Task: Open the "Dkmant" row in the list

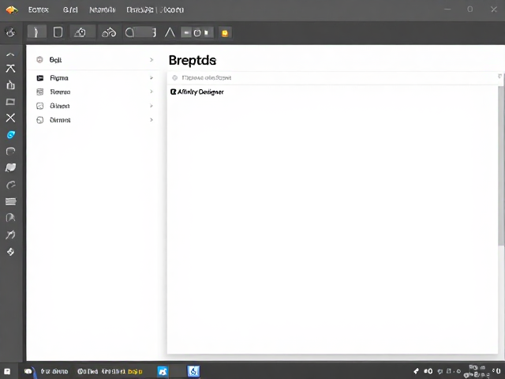Action: click(93, 120)
